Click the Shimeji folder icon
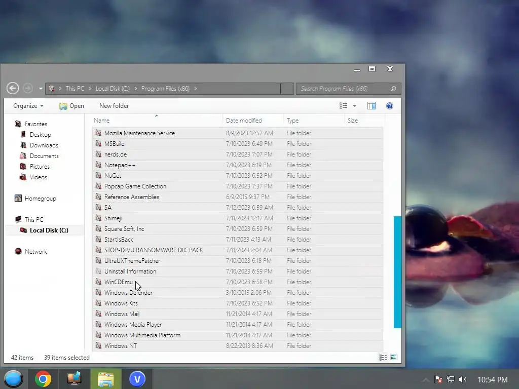The width and height of the screenshot is (519, 389). [98, 218]
